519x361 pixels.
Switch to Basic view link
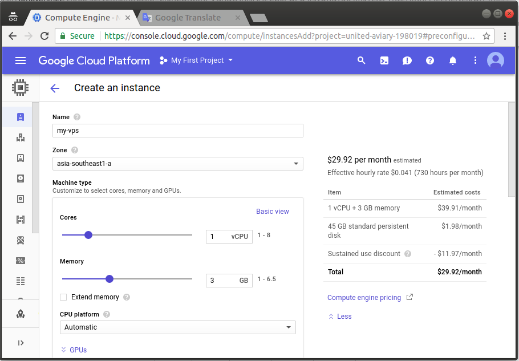tap(273, 212)
